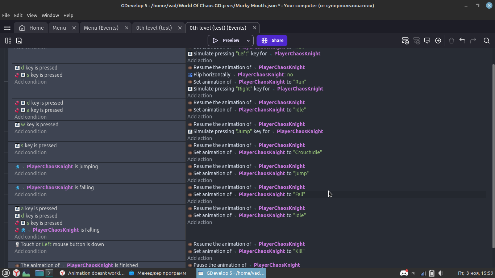
Task: Click Add condition under 'w key is pressed'
Action: (x=30, y=131)
